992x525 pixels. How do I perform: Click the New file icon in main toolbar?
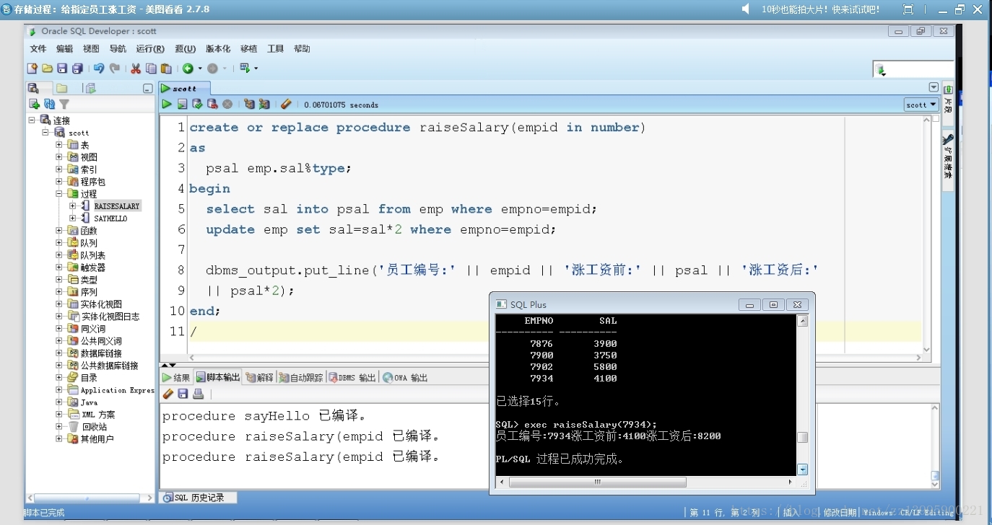(x=32, y=69)
